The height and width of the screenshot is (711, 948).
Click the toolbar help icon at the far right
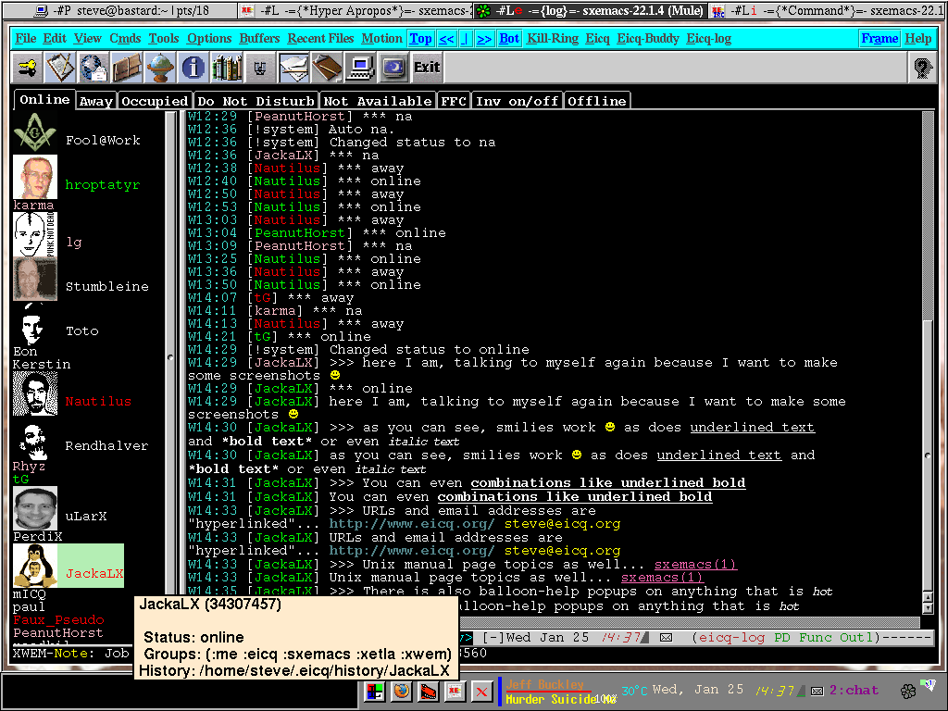pos(923,67)
